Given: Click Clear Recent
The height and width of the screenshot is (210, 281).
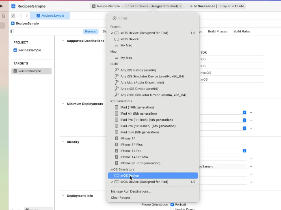Looking at the screenshot, I should click(121, 198).
